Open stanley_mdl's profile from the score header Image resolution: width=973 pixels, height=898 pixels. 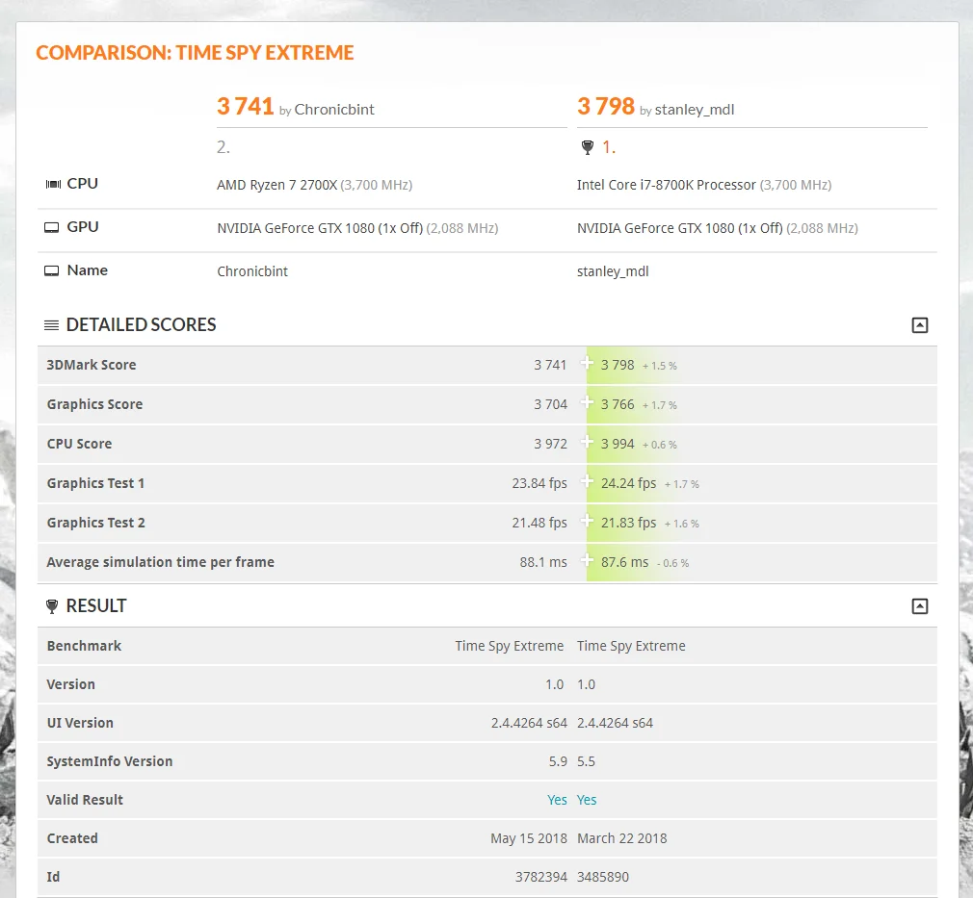[x=695, y=110]
